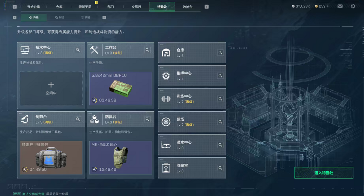Click magnifier icon on 指挥中心 row
The height and width of the screenshot is (196, 364).
[220, 76]
